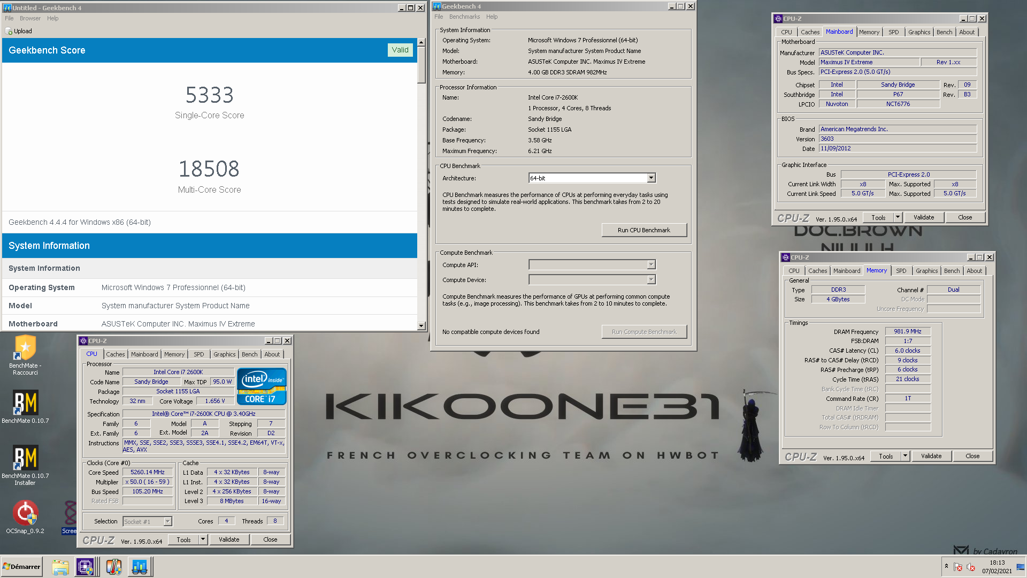Click Close in the Memory CPU-Z window
The image size is (1027, 578).
point(972,456)
